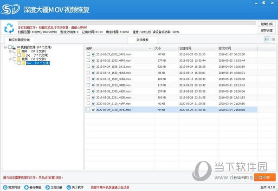Image resolution: width=278 pixels, height=191 pixels.
Task: Click the folder icon next to mov
Action: [x=23, y=63]
